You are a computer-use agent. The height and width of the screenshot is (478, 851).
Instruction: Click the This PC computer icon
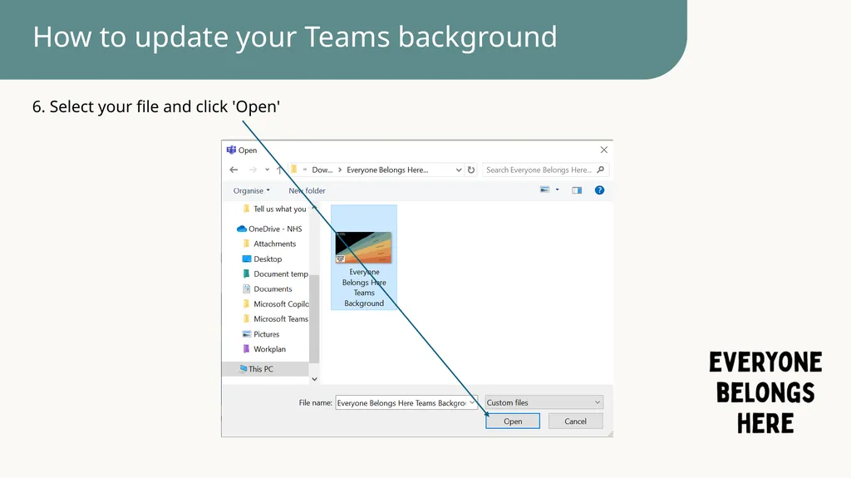(x=243, y=369)
